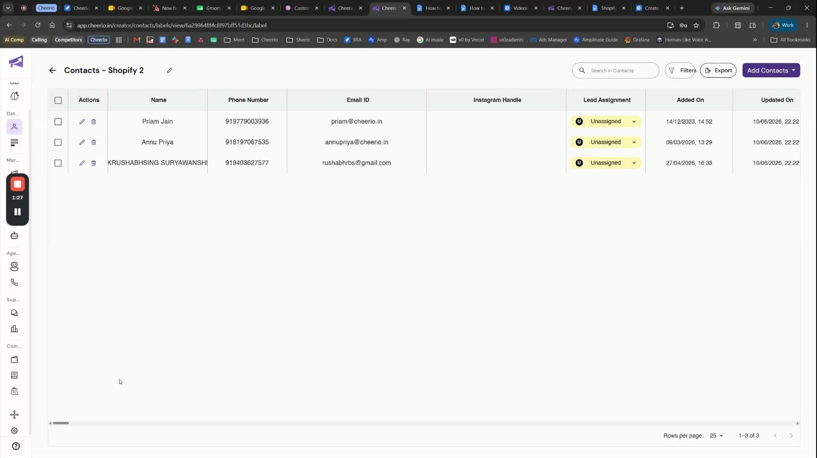Open the help question mark icon

pyautogui.click(x=16, y=446)
